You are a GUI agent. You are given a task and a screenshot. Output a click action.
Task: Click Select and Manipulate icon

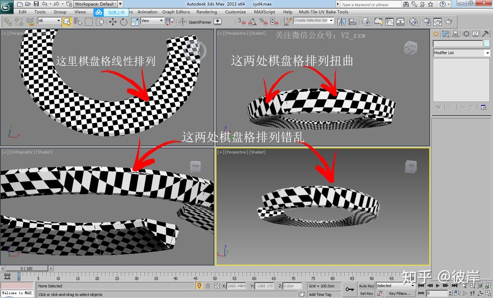pyautogui.click(x=182, y=22)
